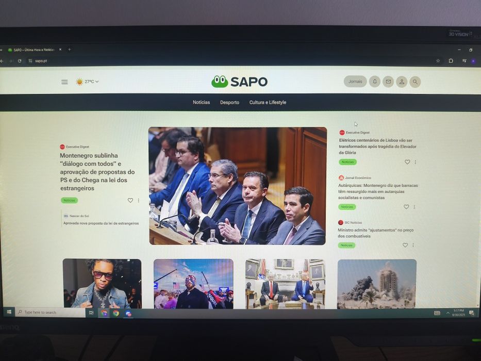Open the Jornal Económico source label

355,177
